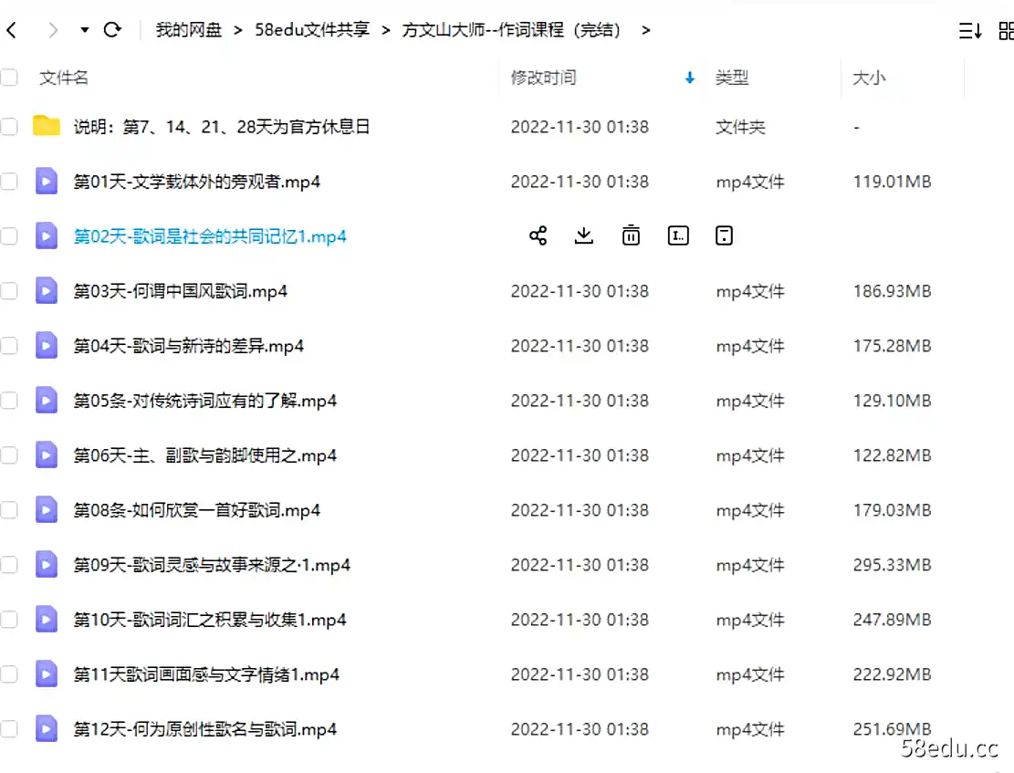Check the box for 第03天 file
The width and height of the screenshot is (1014, 773).
(x=9, y=291)
